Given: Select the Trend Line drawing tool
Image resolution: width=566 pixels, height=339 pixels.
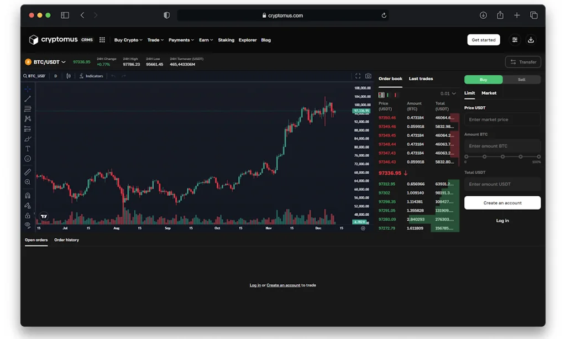Looking at the screenshot, I should (x=28, y=98).
